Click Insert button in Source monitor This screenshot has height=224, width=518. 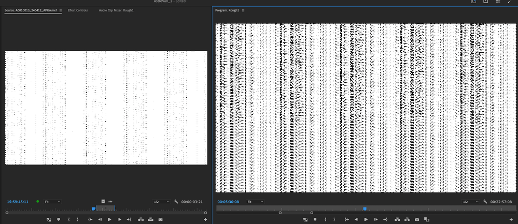click(141, 219)
